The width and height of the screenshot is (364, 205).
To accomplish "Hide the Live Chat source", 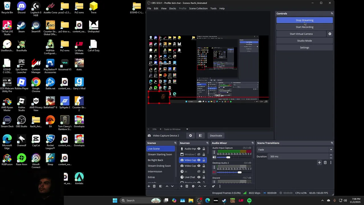I will [199, 177].
